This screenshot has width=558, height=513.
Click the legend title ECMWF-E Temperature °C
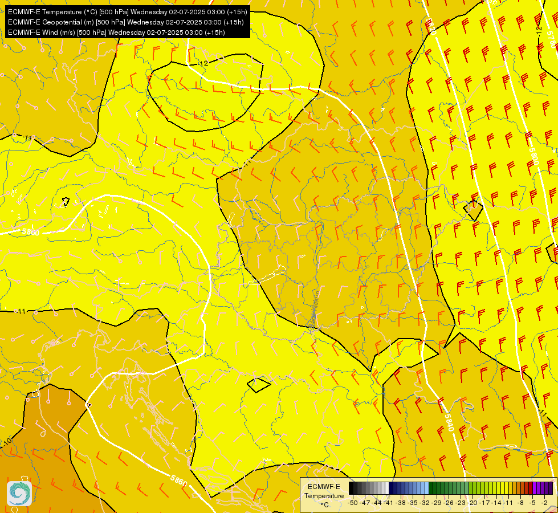point(324,495)
